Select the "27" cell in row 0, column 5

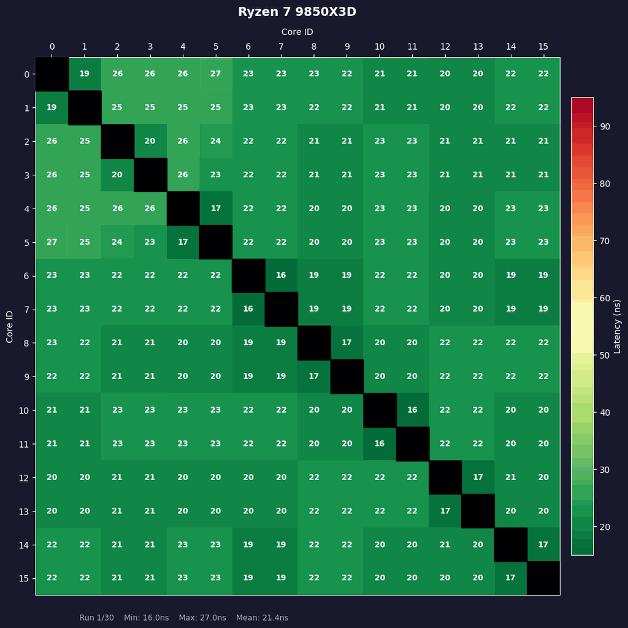pyautogui.click(x=216, y=74)
